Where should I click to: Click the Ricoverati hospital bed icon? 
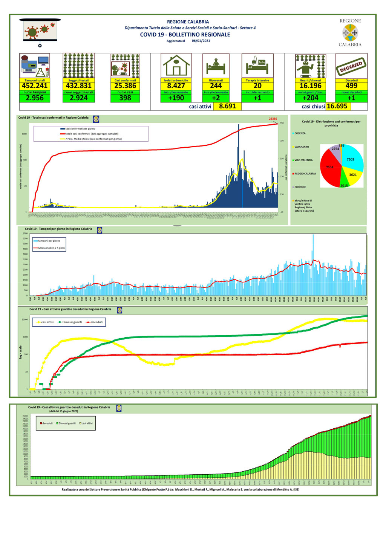216,66
